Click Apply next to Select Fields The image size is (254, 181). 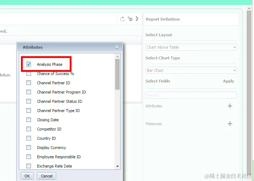pyautogui.click(x=228, y=81)
